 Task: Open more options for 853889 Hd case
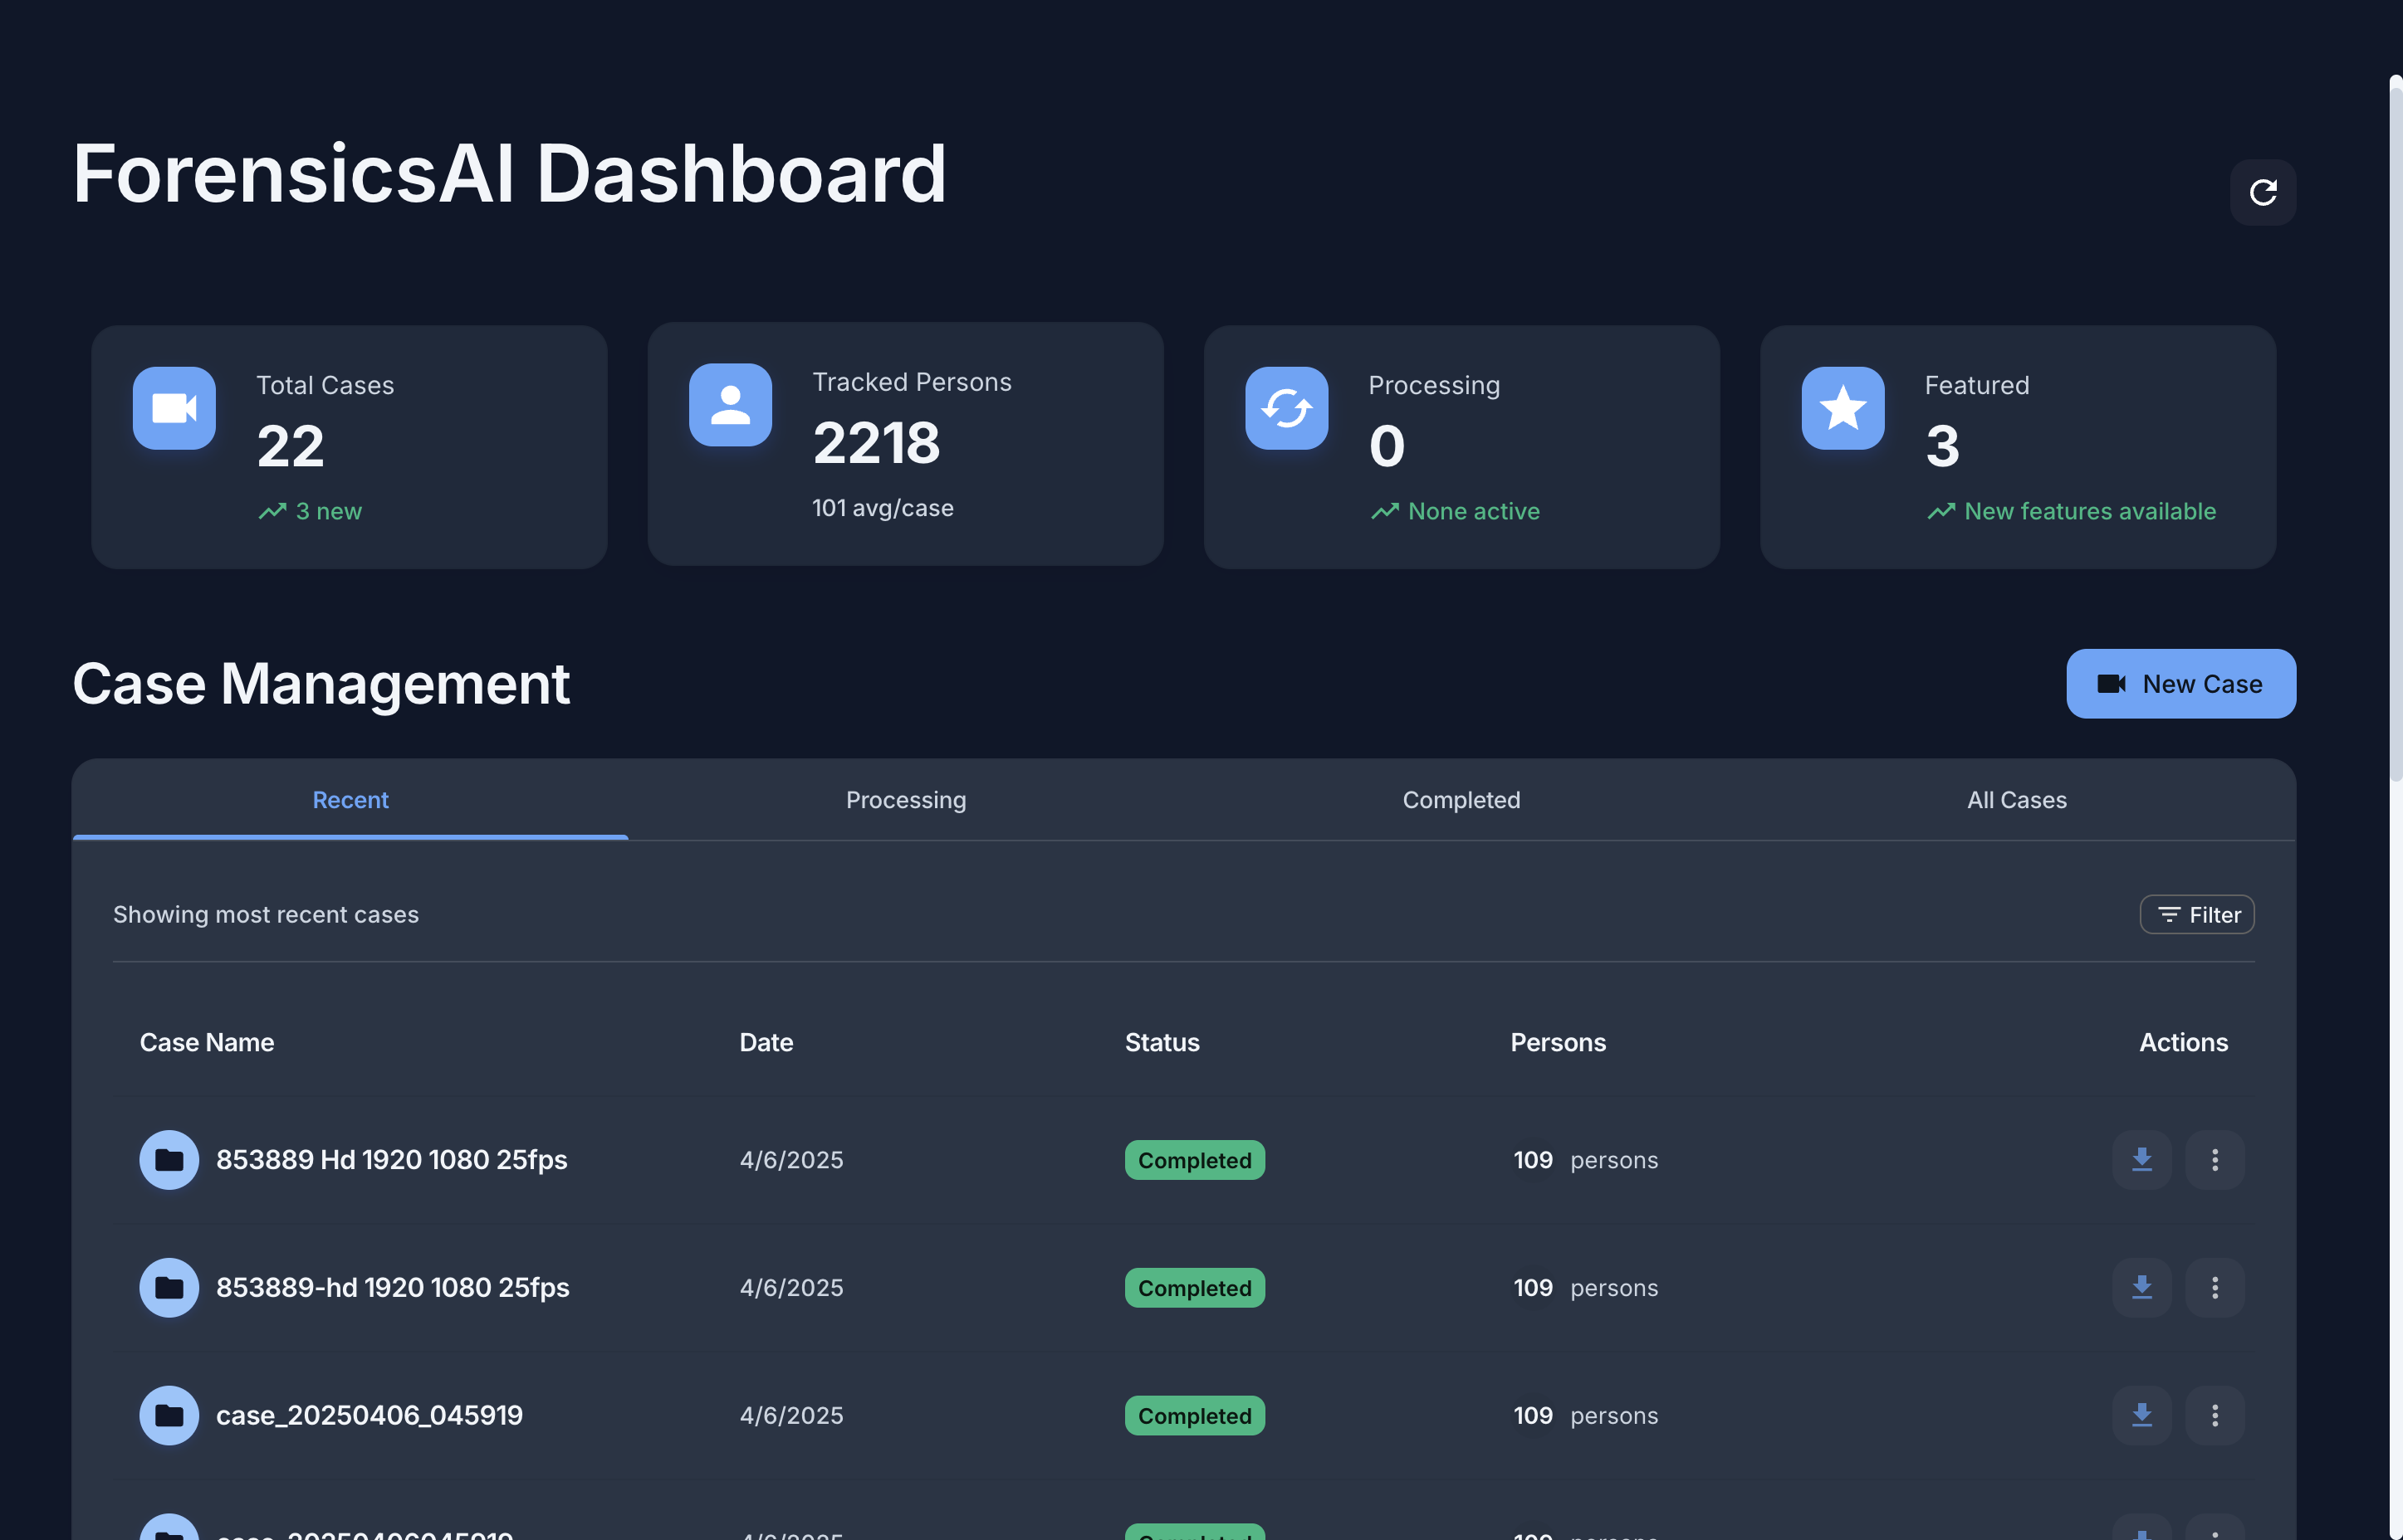[x=2214, y=1159]
